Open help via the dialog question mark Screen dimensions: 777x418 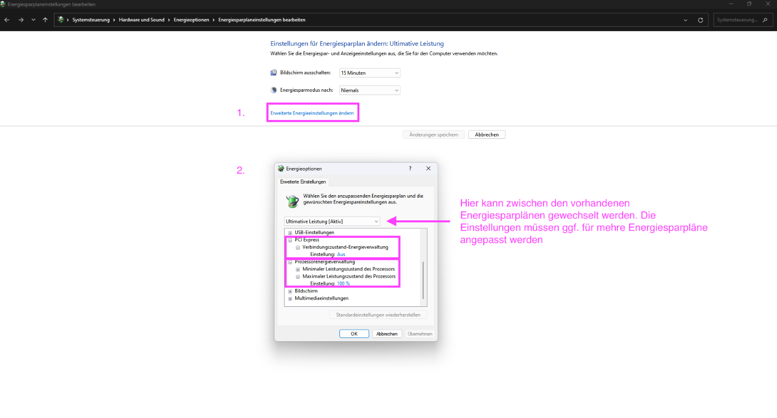pos(410,168)
